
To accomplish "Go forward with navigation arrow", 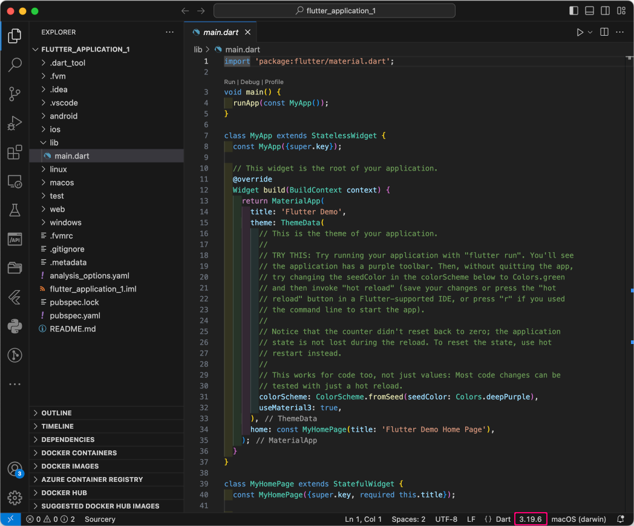I will tap(201, 11).
